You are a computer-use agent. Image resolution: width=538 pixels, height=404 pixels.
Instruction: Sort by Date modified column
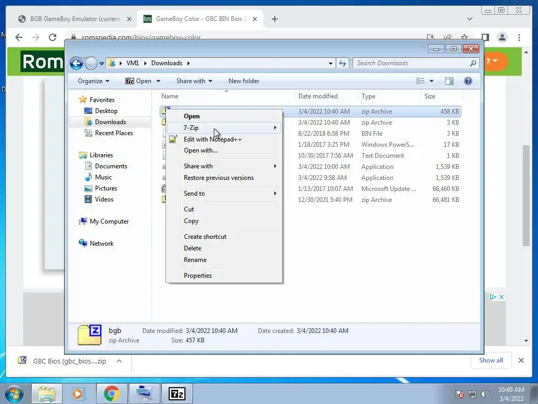click(x=326, y=97)
